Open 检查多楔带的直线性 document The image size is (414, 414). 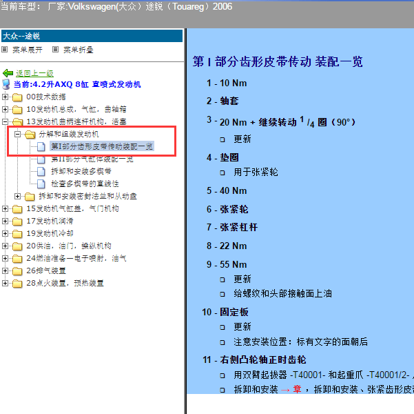85,184
